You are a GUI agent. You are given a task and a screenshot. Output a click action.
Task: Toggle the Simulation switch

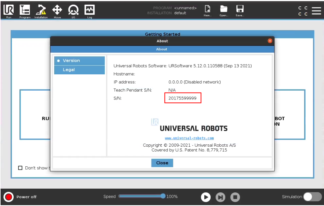tap(312, 197)
